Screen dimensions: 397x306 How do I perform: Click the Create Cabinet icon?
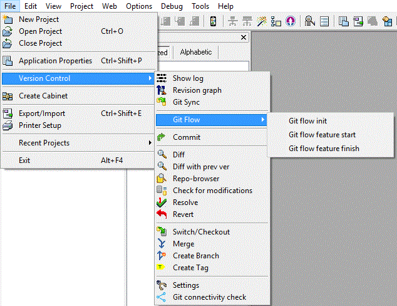point(8,96)
